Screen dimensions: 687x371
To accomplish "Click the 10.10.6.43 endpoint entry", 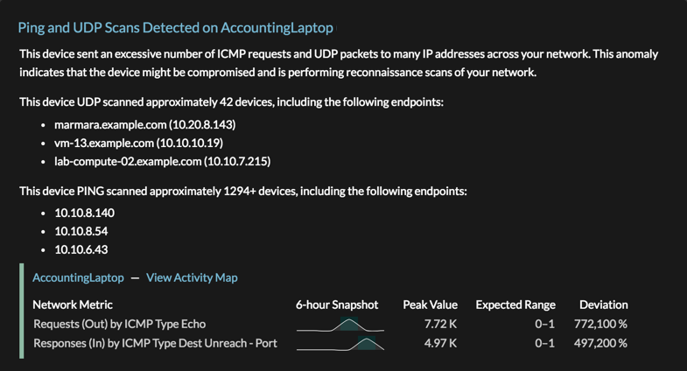I will click(81, 249).
